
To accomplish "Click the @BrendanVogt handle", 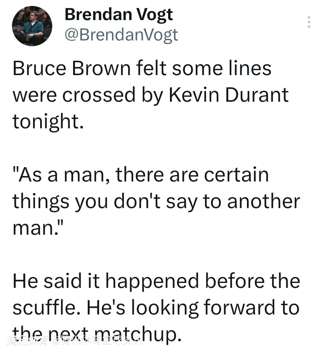I will tap(121, 35).
